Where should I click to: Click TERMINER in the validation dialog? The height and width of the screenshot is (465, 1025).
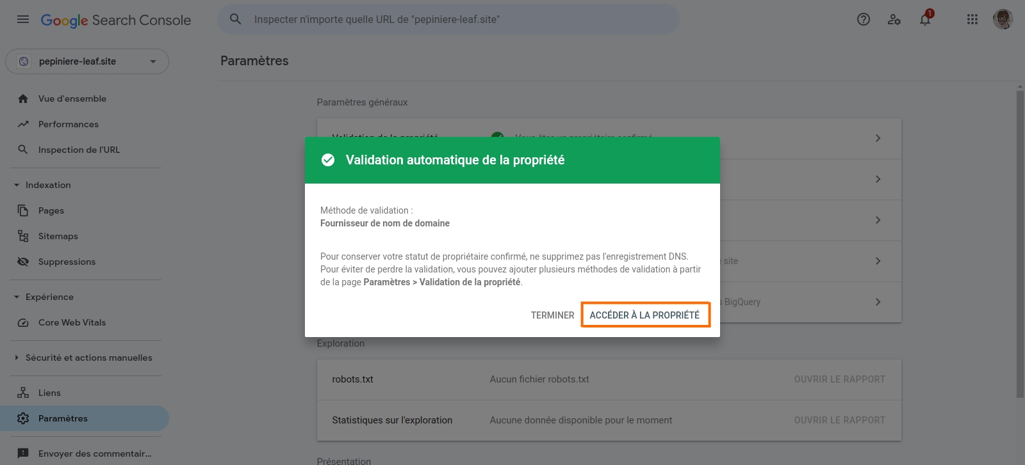click(x=552, y=315)
